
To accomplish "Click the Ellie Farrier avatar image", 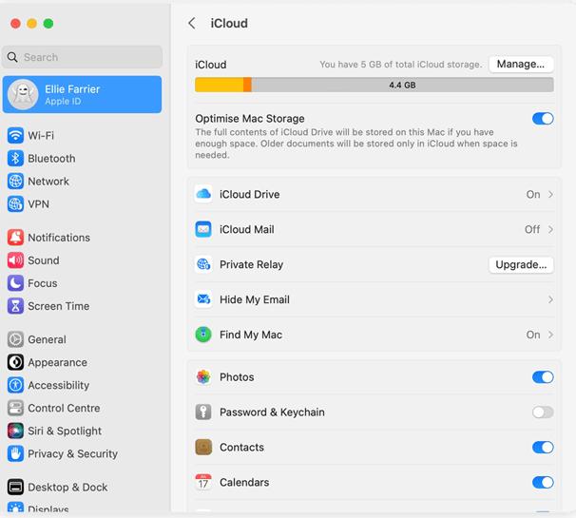I will pos(23,94).
